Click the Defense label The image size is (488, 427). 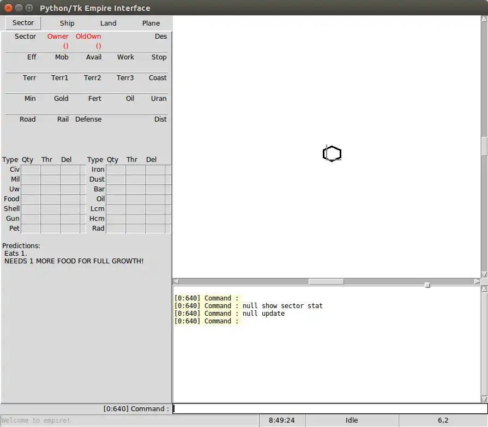pos(88,119)
